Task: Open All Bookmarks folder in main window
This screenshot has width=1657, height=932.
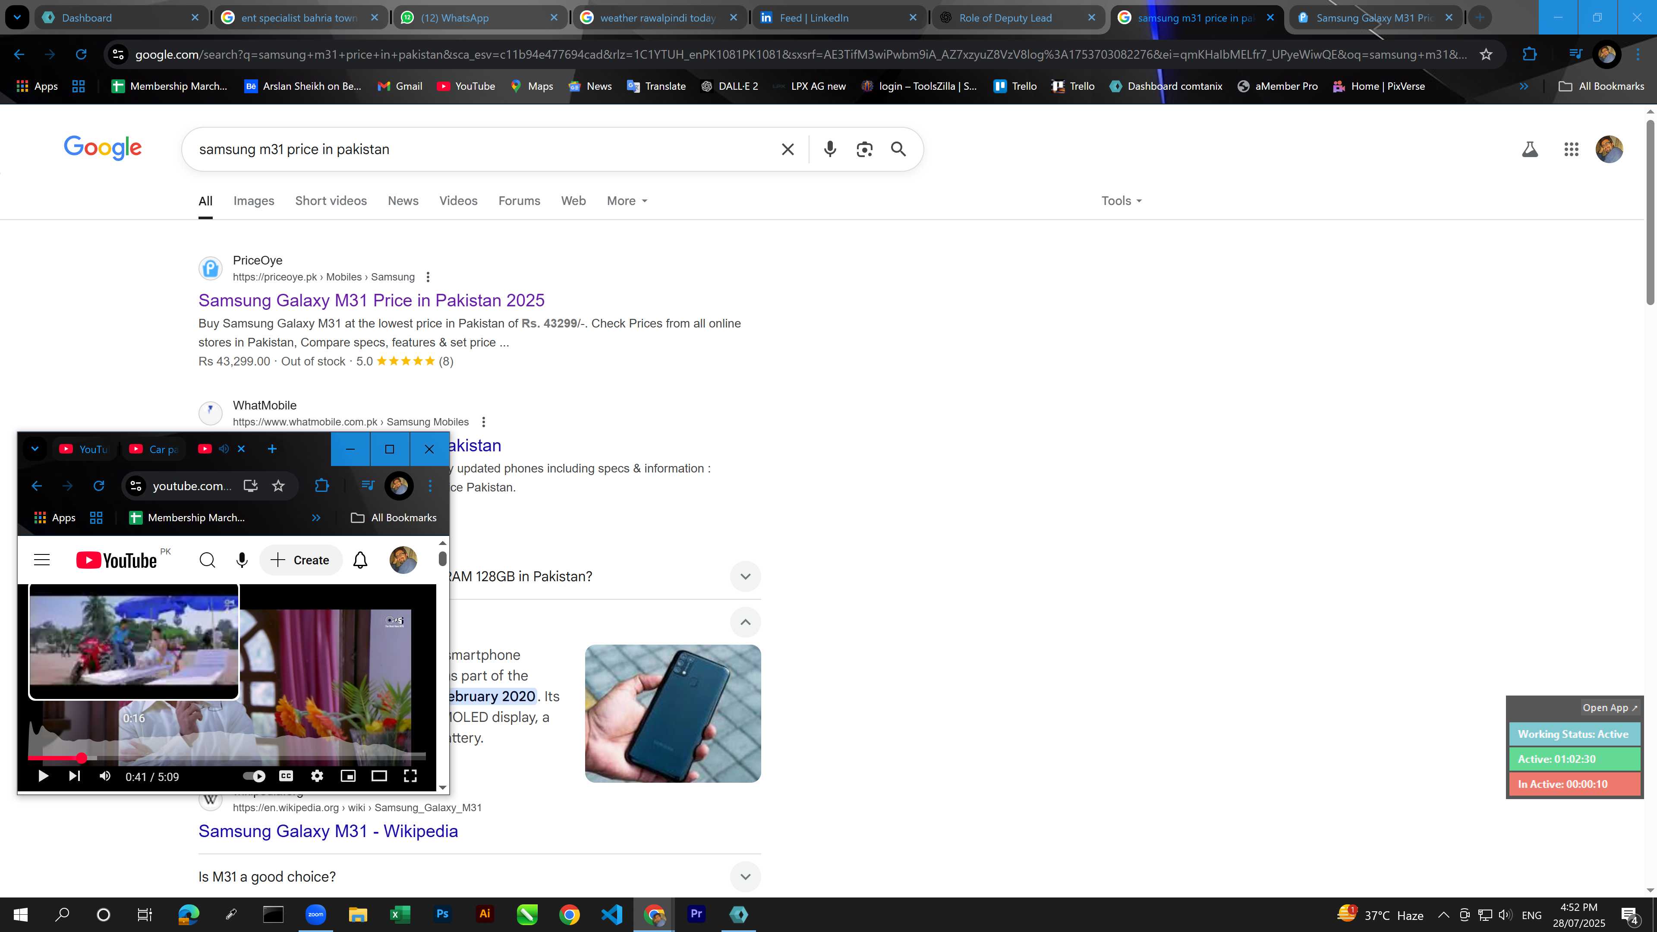Action: pyautogui.click(x=1601, y=86)
